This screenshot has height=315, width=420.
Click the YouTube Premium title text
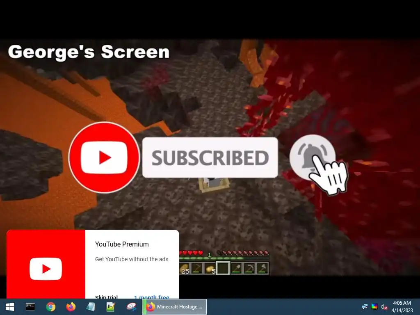point(122,244)
